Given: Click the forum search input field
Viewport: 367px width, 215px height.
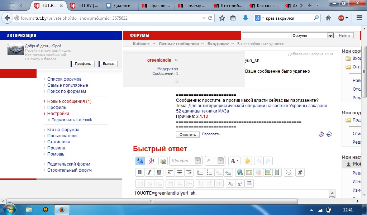Looking at the screenshot, I should tap(266, 35).
